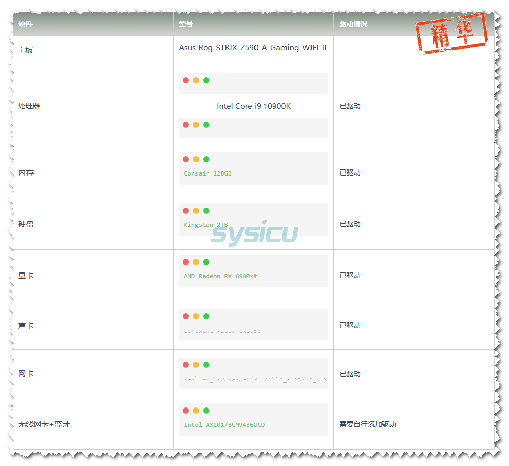Click red dot in Kingston 2TB code block

pyautogui.click(x=186, y=211)
